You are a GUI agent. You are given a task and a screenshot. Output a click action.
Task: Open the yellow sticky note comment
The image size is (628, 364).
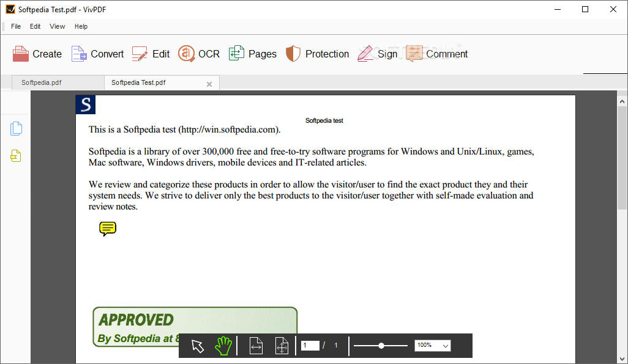click(x=107, y=229)
